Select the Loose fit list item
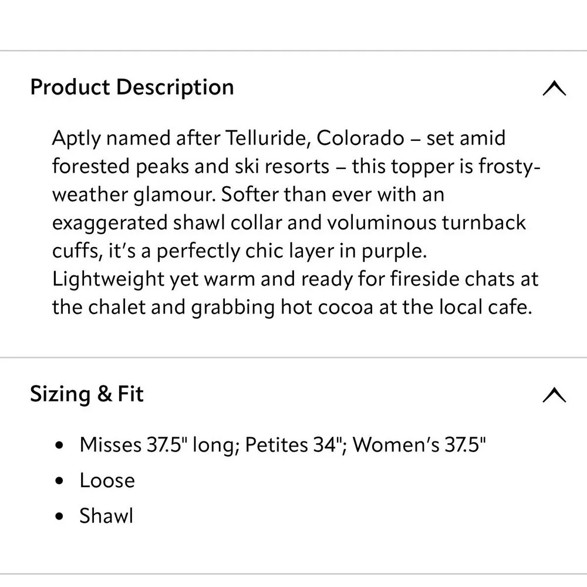587x587 pixels. (107, 481)
